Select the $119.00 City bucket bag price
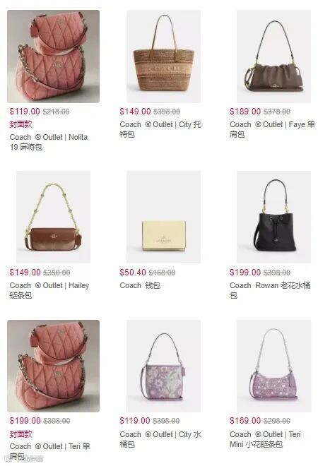 coord(135,421)
